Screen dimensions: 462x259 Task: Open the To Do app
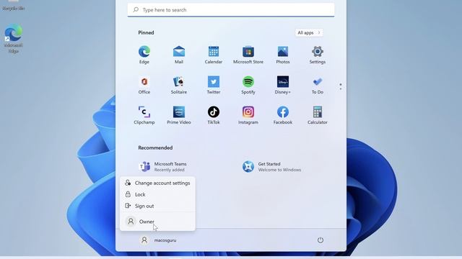(318, 85)
